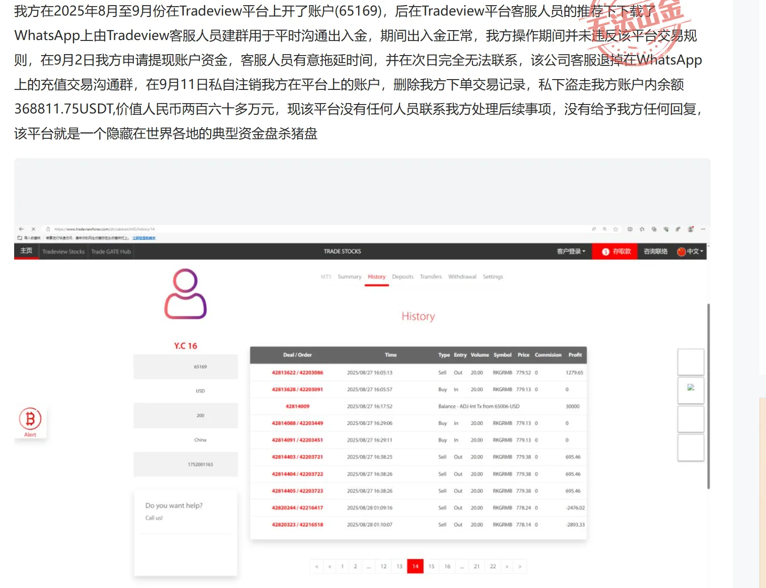Click the browser address bar URL
This screenshot has height=588, width=766.
pyautogui.click(x=105, y=229)
